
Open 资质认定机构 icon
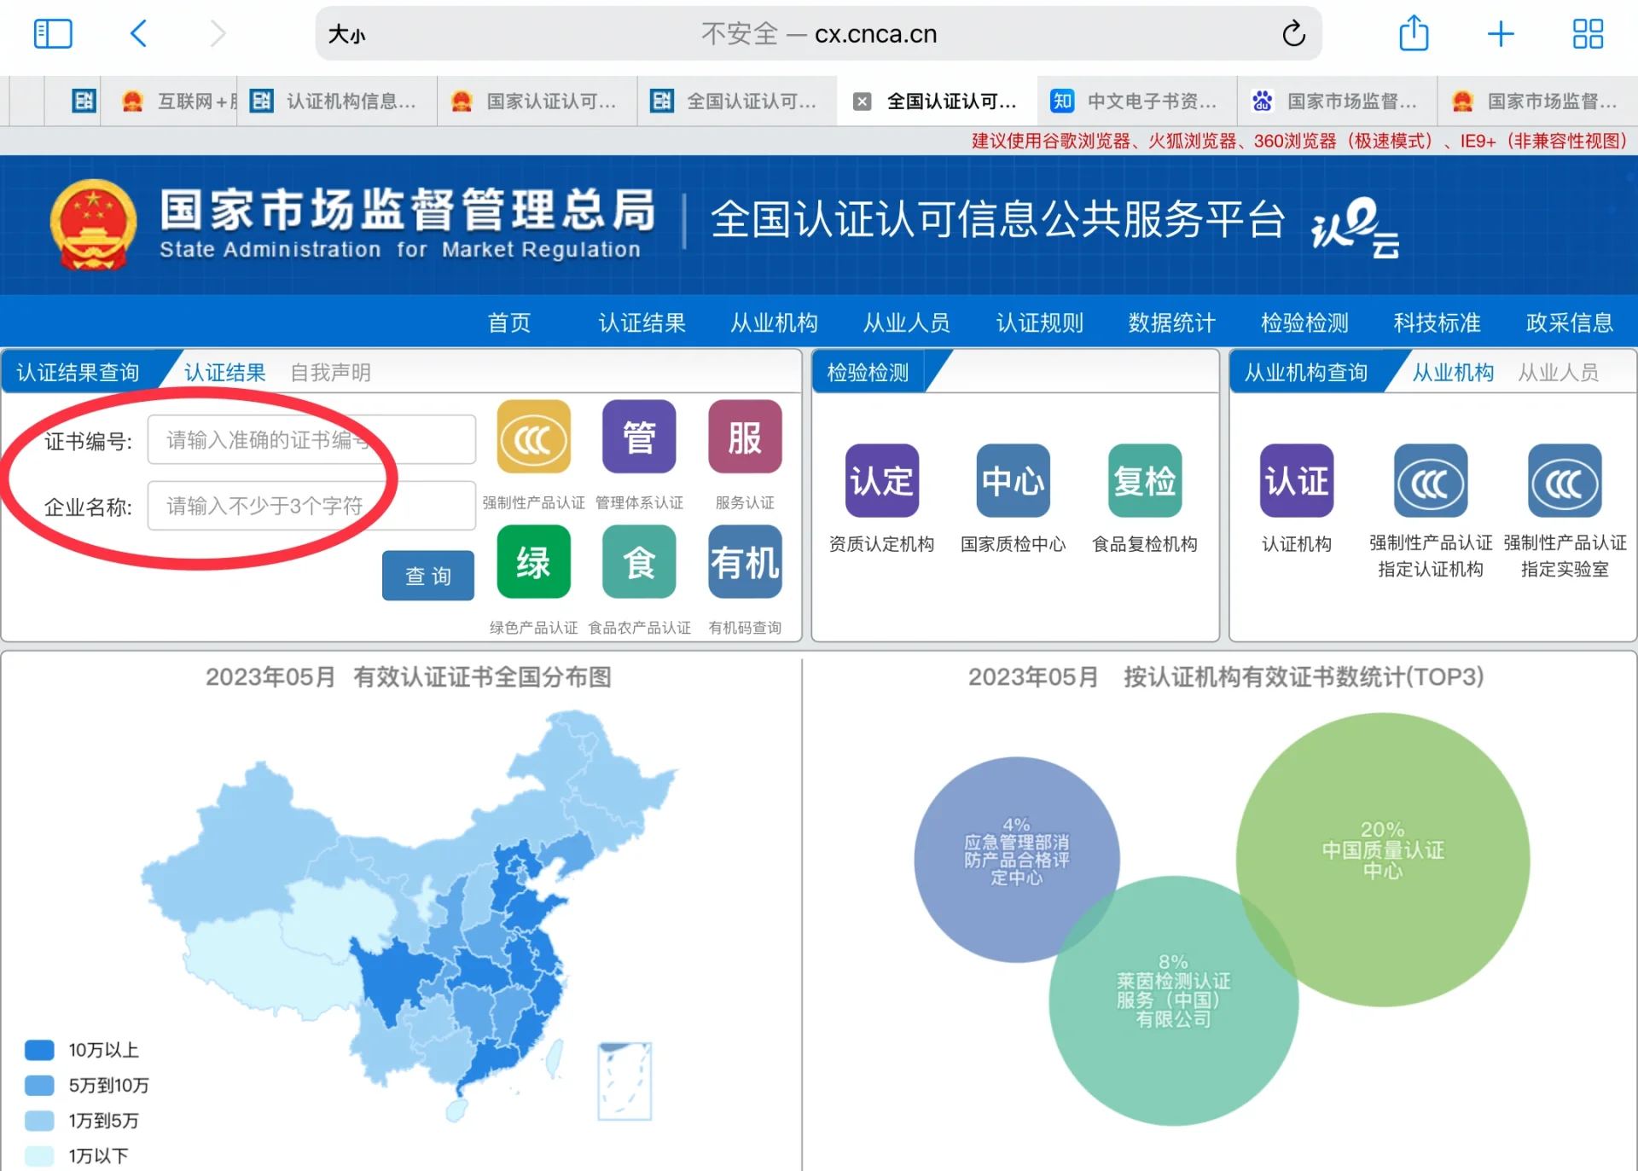[x=881, y=480]
